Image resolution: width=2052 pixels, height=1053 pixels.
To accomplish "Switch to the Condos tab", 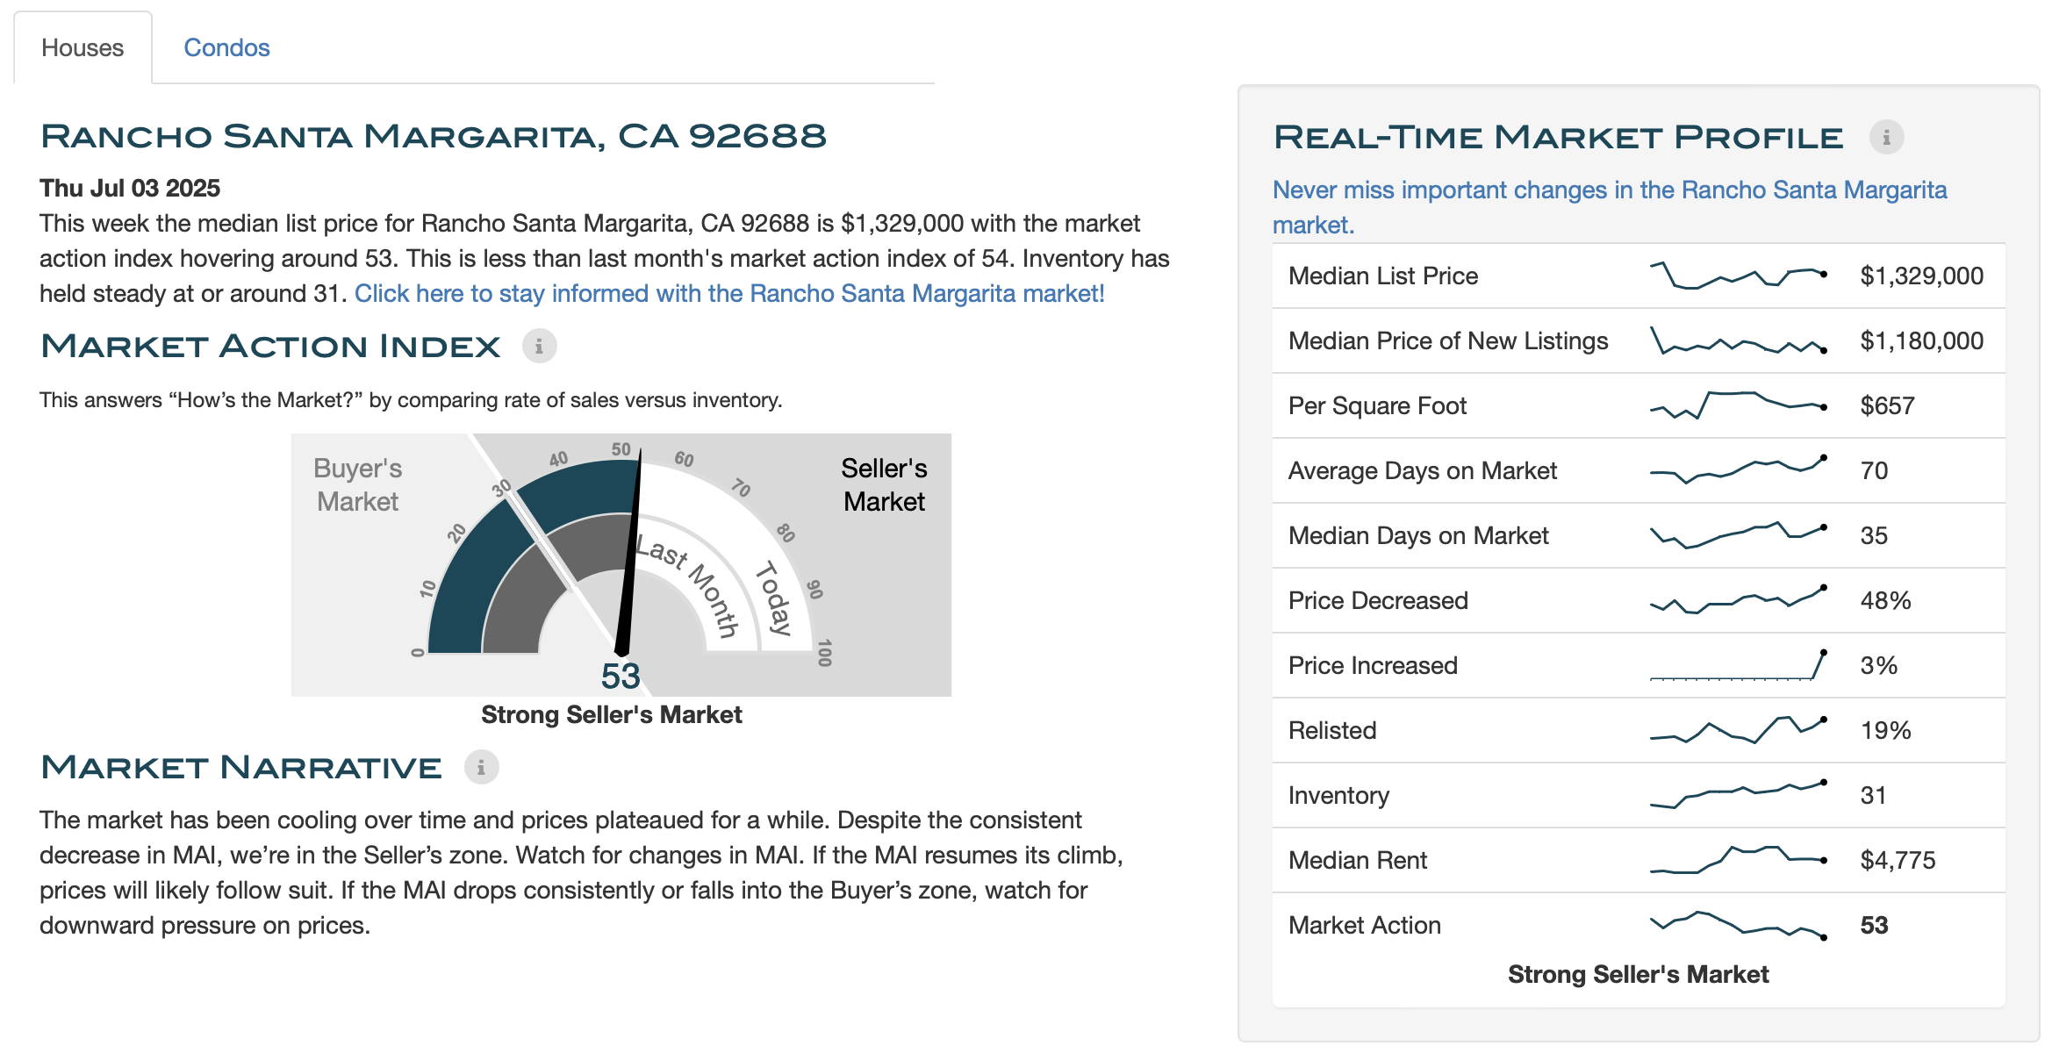I will tap(226, 47).
